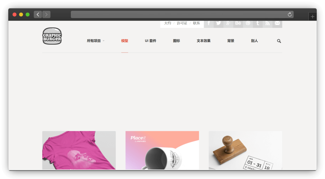The height and width of the screenshot is (179, 325).
Task: Select the 模型 navigation item
Action: (x=124, y=41)
